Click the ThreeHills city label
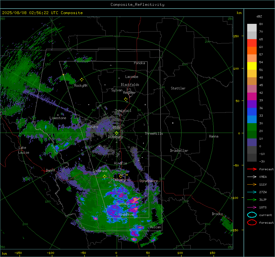 point(154,134)
